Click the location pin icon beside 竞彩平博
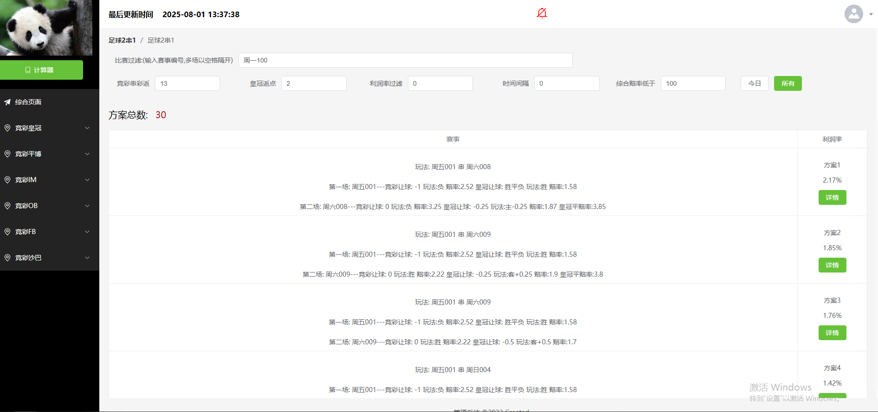Screen dimensions: 878x412 7,154
